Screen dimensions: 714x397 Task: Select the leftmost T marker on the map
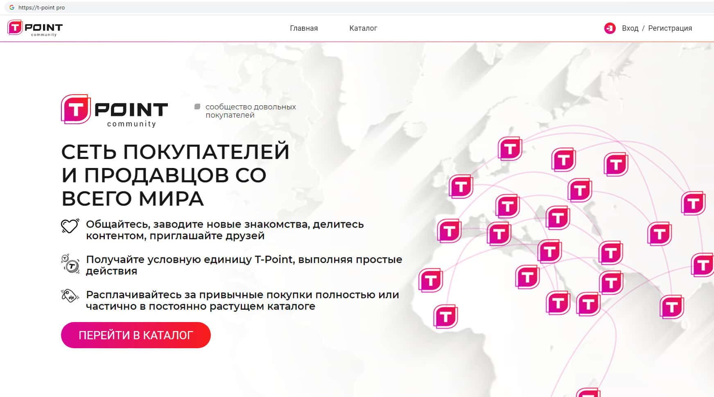point(431,281)
